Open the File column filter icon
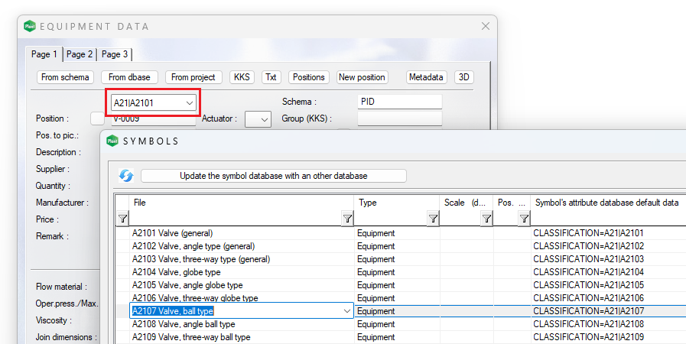Image resolution: width=686 pixels, height=344 pixels. click(347, 219)
